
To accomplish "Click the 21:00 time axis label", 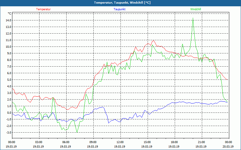I will [202, 142].
